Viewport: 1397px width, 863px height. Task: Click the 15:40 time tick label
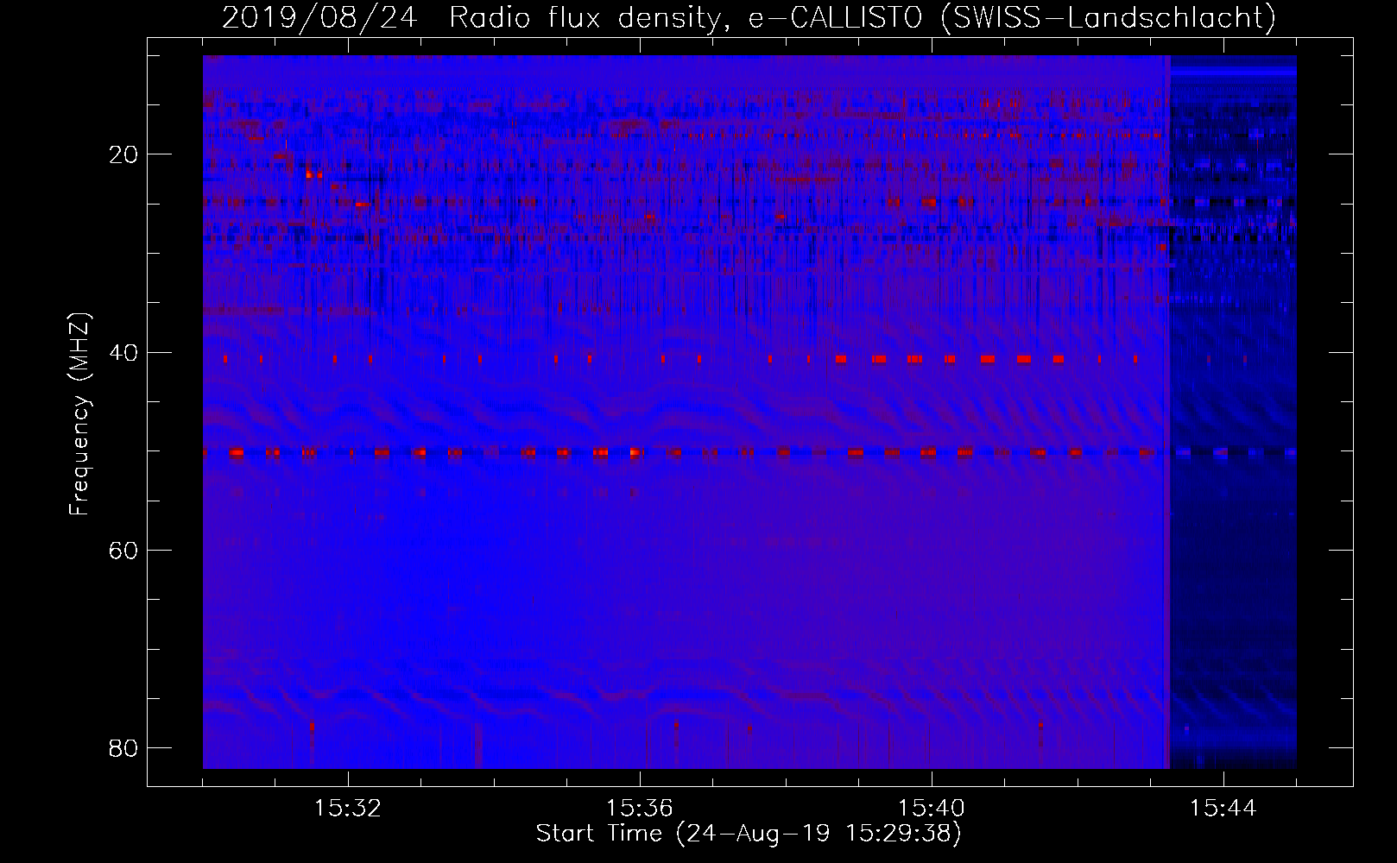pos(932,809)
